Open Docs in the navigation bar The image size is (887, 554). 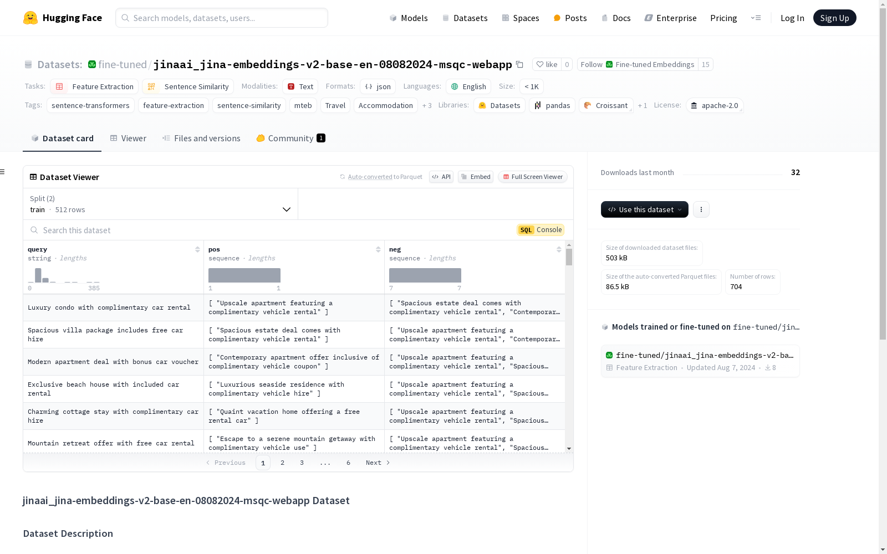(616, 18)
